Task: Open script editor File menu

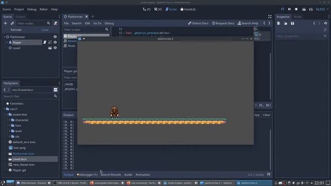Action: [66, 23]
